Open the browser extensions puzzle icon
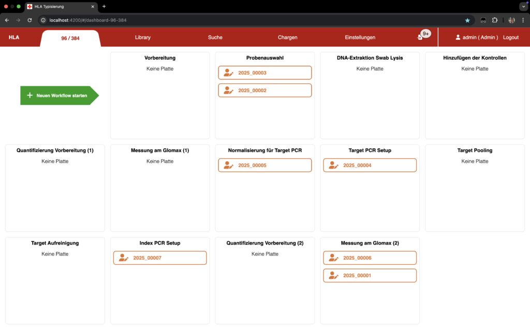Viewport: 530px width, 331px height. (494, 20)
